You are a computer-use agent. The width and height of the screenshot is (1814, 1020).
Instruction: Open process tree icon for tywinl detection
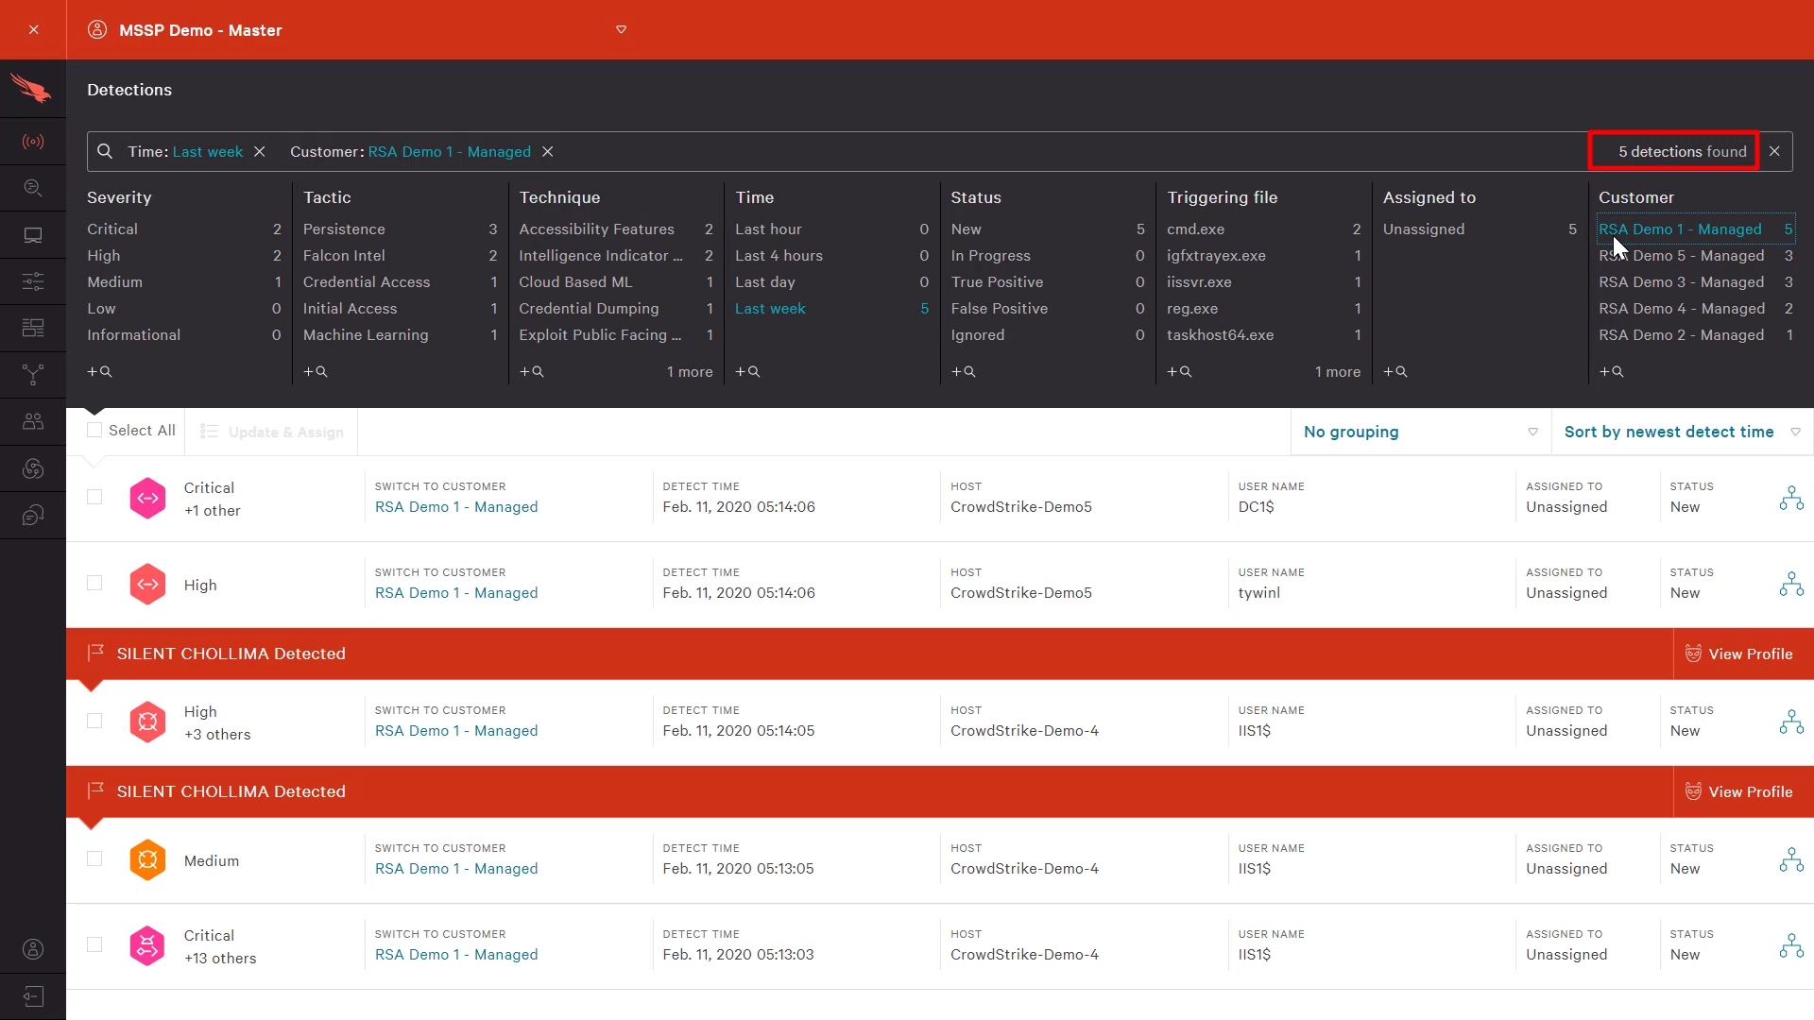1791,584
